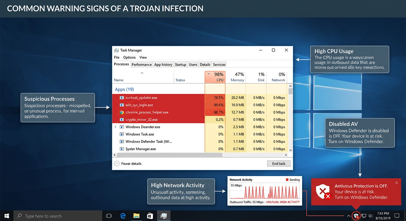Show hidden icons in the system tray
Screen dimensions: 406x221
point(349,216)
